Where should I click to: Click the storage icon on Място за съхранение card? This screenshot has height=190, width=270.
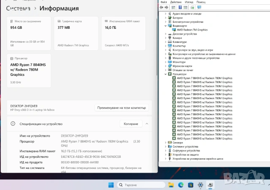[11, 21]
